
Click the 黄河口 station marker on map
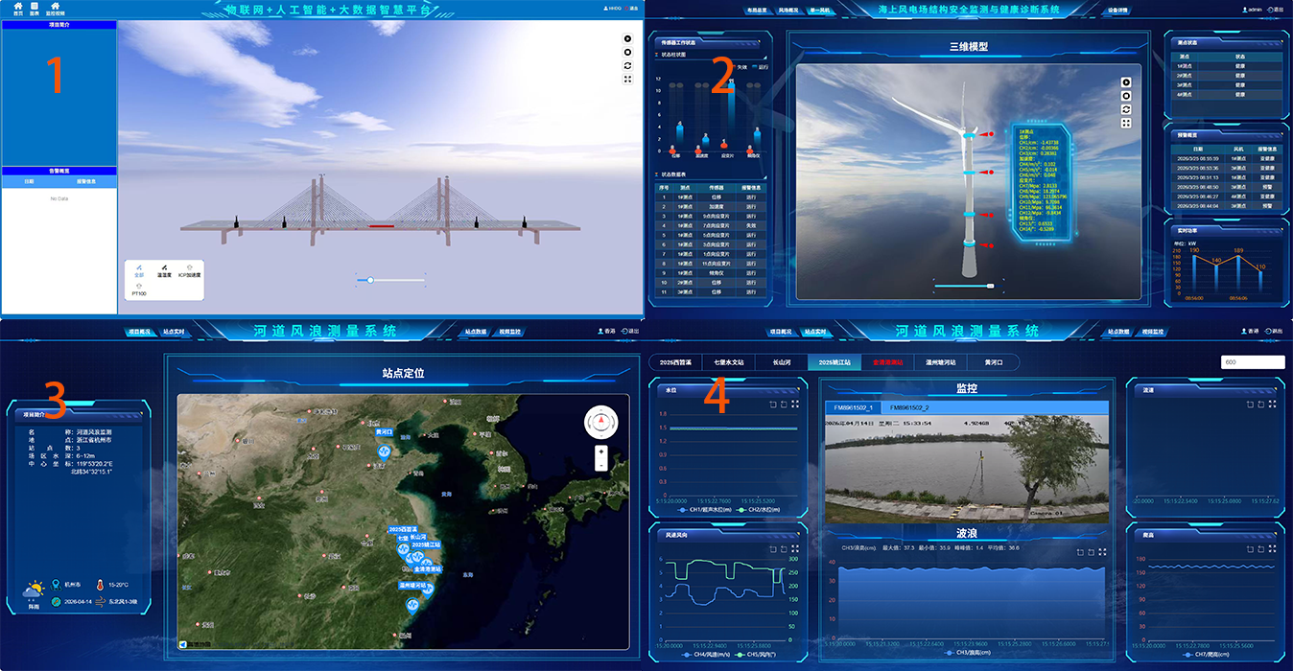tap(384, 432)
